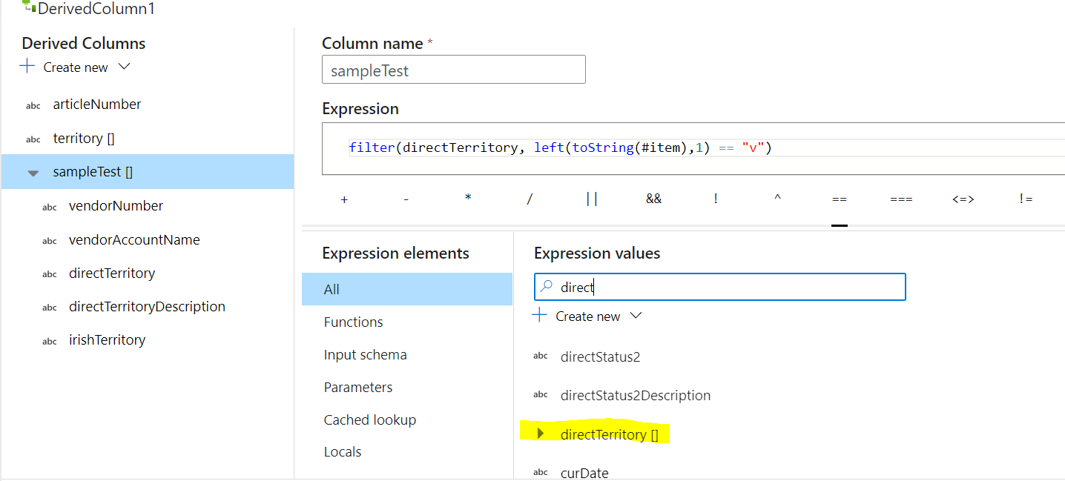Select the Input schema category

(365, 355)
